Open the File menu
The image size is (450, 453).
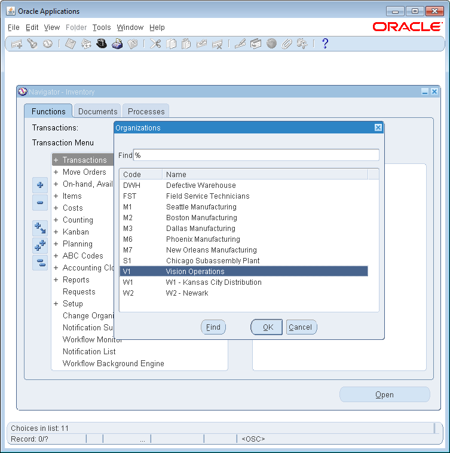point(14,28)
